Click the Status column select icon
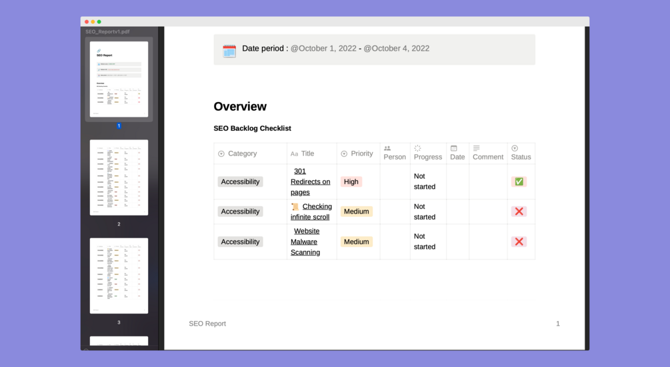Image resolution: width=670 pixels, height=367 pixels. click(515, 148)
